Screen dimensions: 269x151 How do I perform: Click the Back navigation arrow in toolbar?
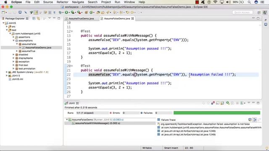pos(132,12)
